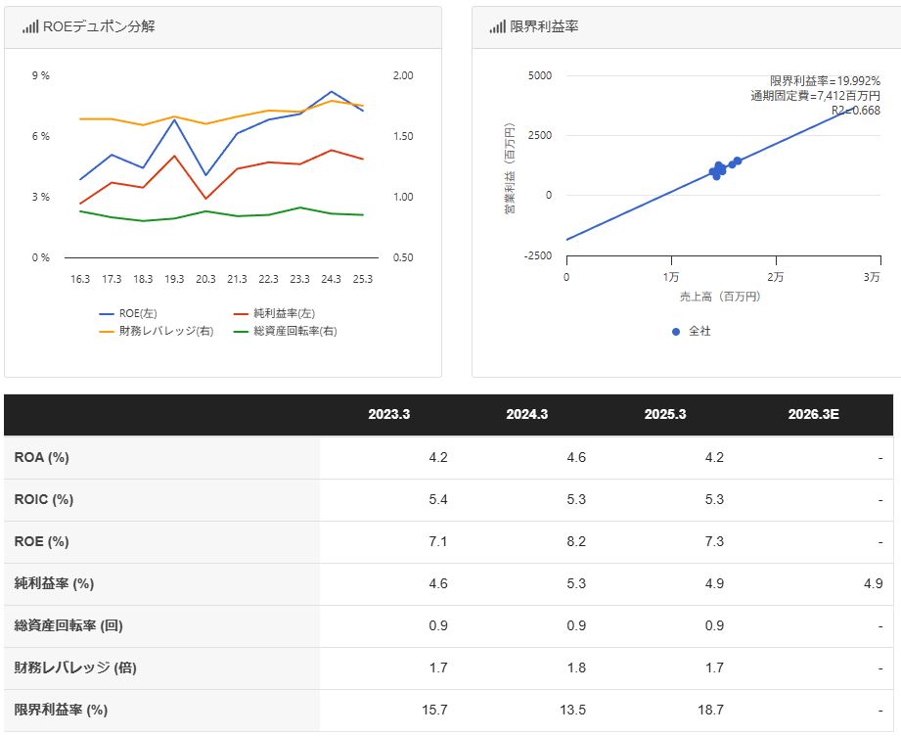Image resolution: width=901 pixels, height=736 pixels.
Task: Select the 財務レバレッジ (倍) row label
Action: (x=75, y=667)
